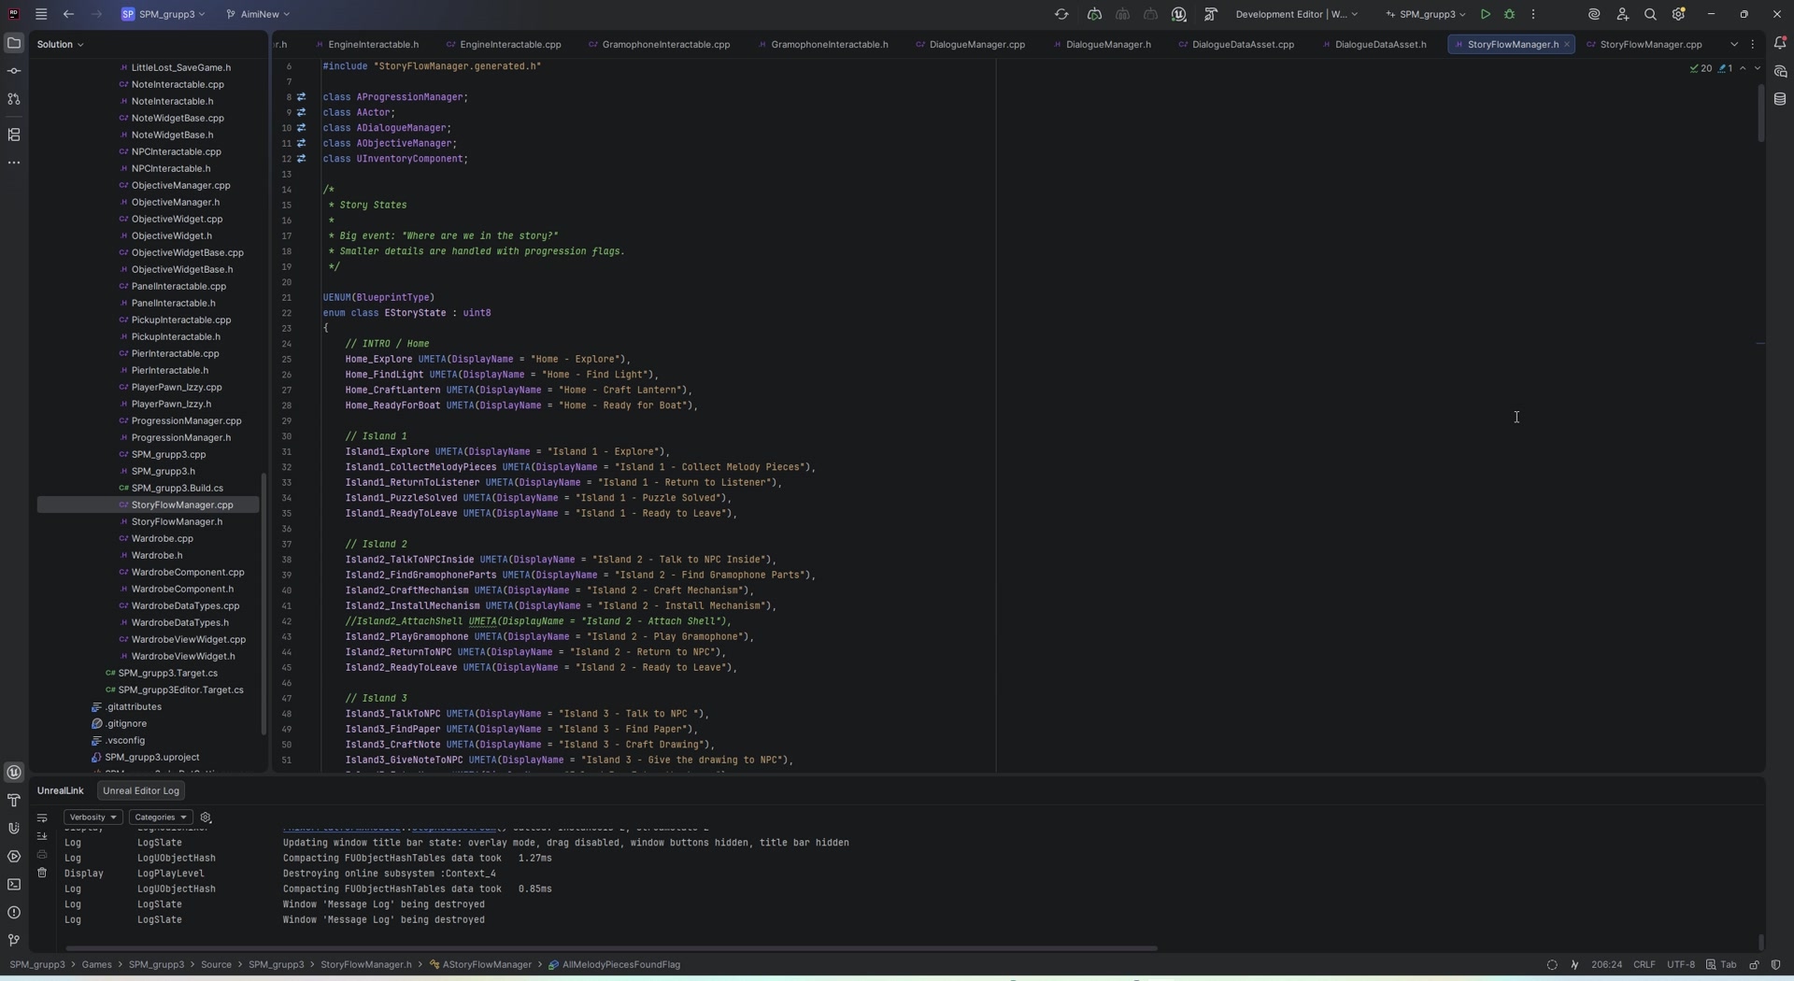Toggle scroll to end in Unreal log
1794x981 pixels.
coord(42,836)
